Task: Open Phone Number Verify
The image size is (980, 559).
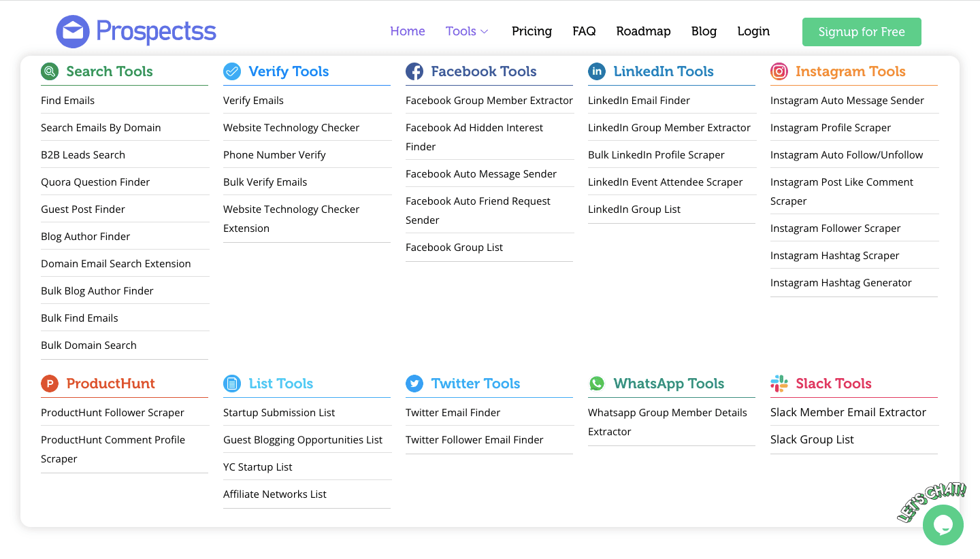Action: tap(274, 155)
